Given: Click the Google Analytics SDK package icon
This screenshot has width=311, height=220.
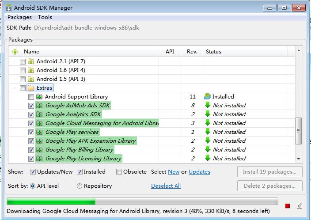Looking at the screenshot, I should [39, 114].
